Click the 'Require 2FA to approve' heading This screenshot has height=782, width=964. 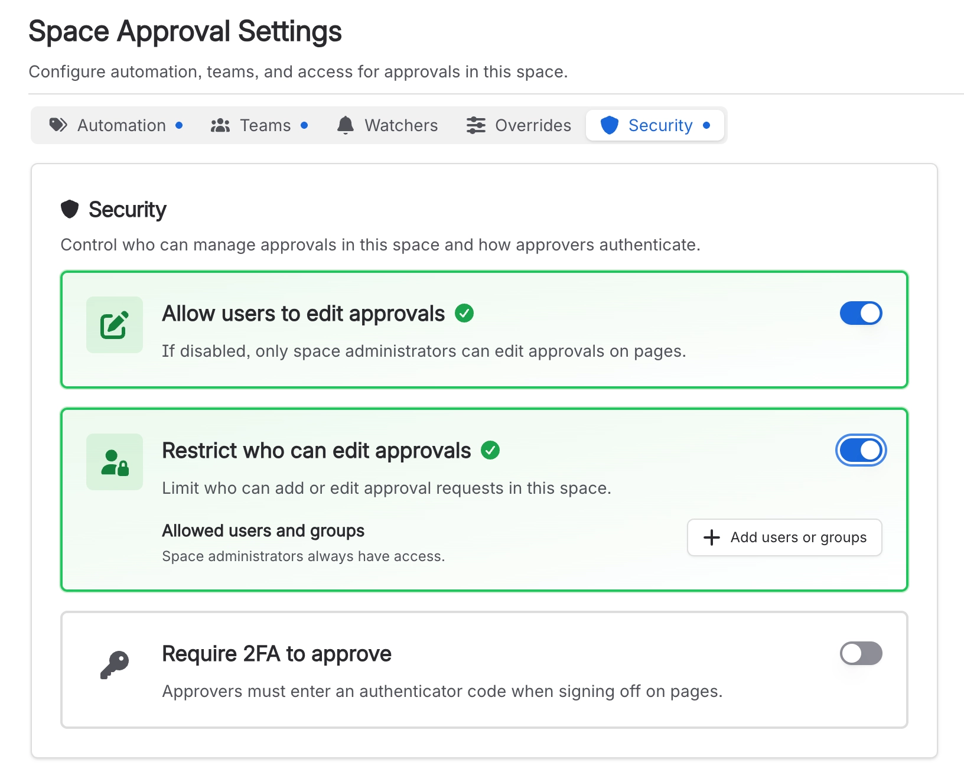[x=277, y=654]
